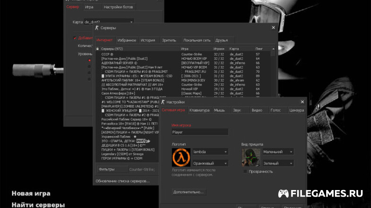The image size is (371, 208).
Task: Select the АНГЕЛЬСКИЙ ПАБЛИК 18+ server row
Action: pos(183,80)
